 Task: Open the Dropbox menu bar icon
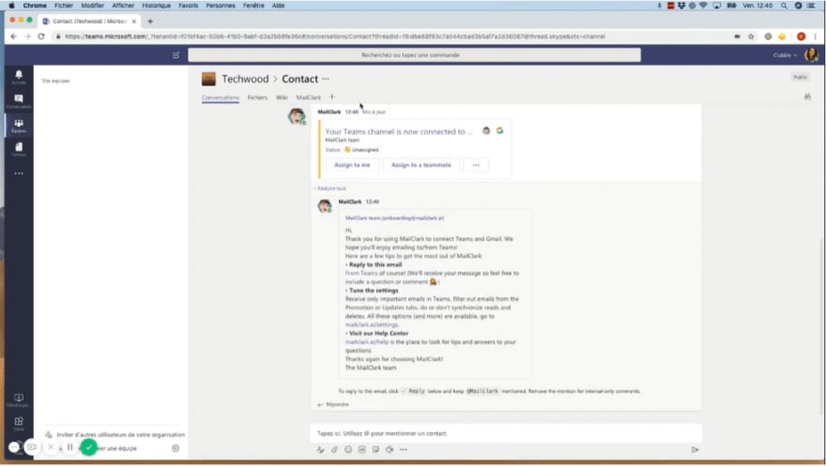coord(681,6)
